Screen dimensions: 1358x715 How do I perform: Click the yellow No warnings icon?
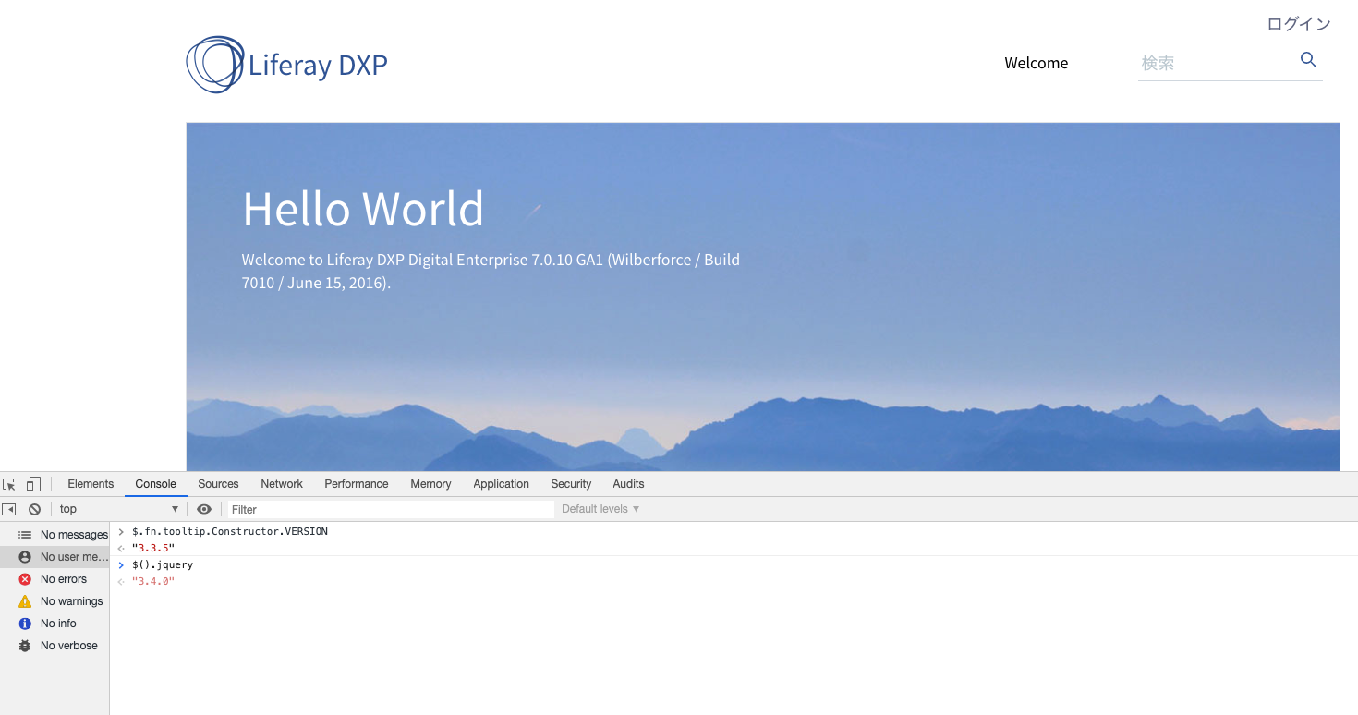[x=25, y=601]
